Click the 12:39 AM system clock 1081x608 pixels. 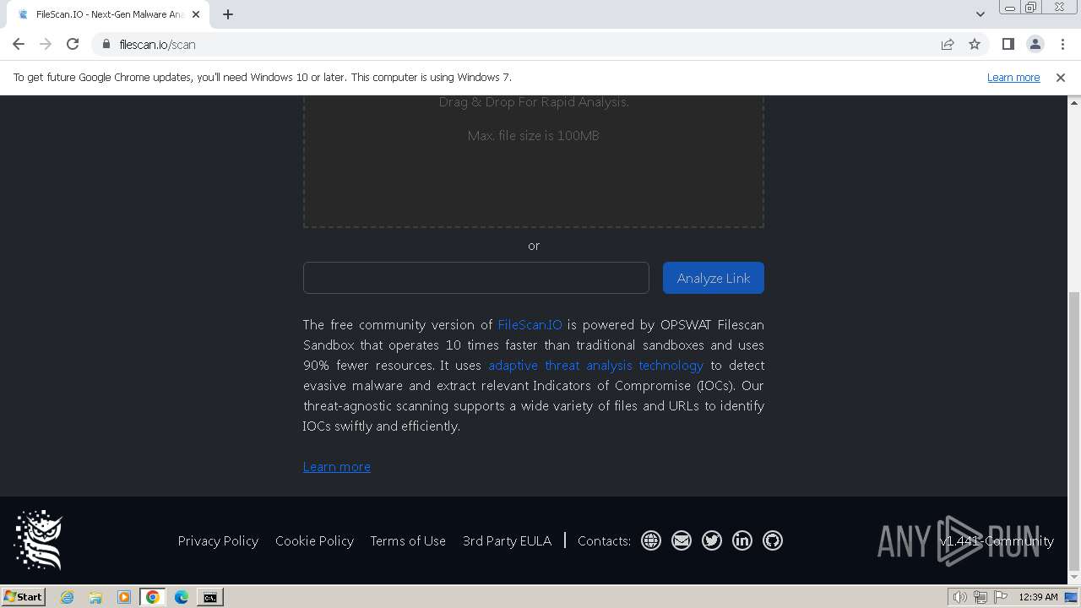[1038, 597]
